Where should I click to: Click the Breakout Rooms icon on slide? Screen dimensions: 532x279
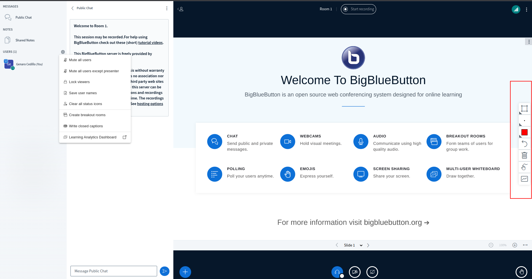pos(434,141)
